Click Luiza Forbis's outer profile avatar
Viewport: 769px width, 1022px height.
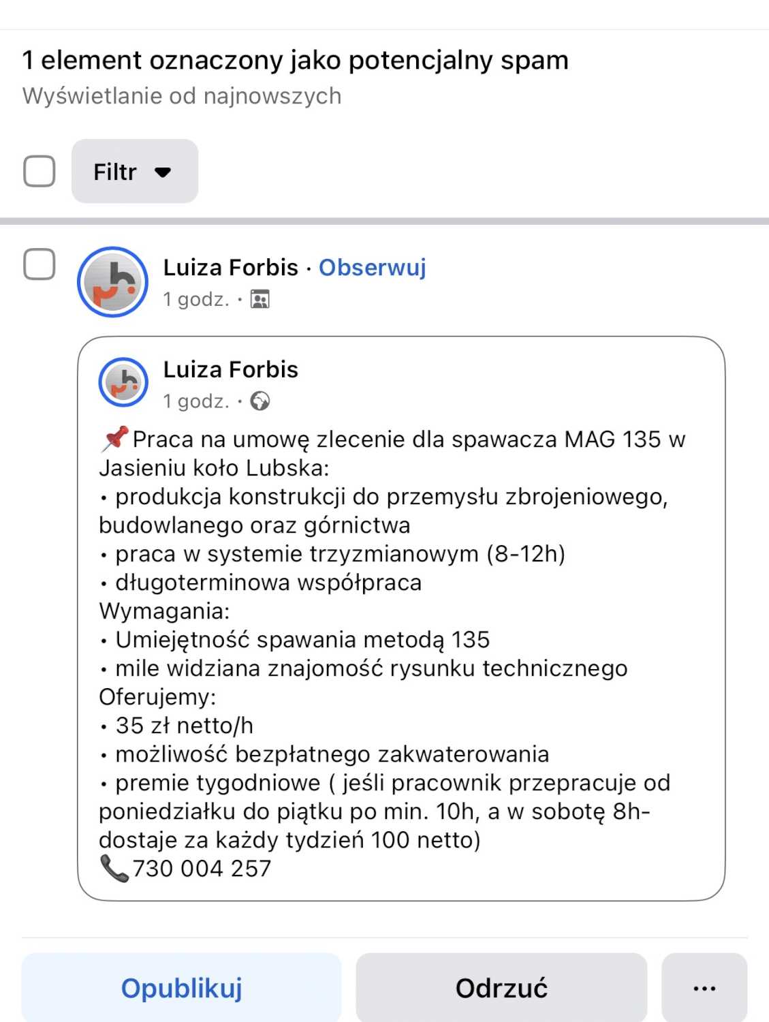113,281
